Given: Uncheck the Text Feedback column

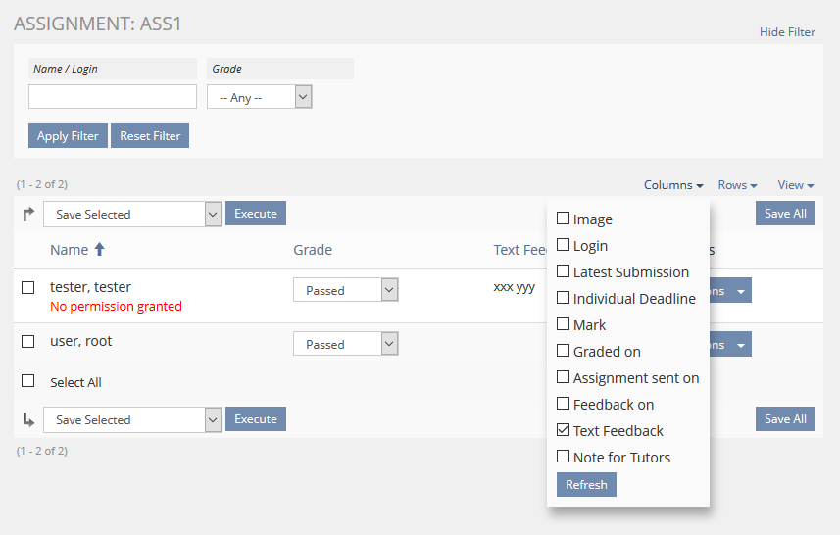Looking at the screenshot, I should tap(564, 430).
